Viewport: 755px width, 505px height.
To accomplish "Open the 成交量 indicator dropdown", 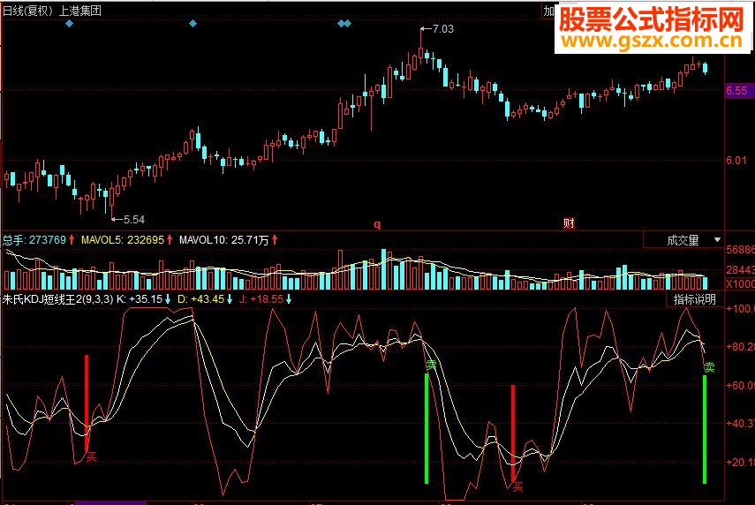I will [683, 240].
